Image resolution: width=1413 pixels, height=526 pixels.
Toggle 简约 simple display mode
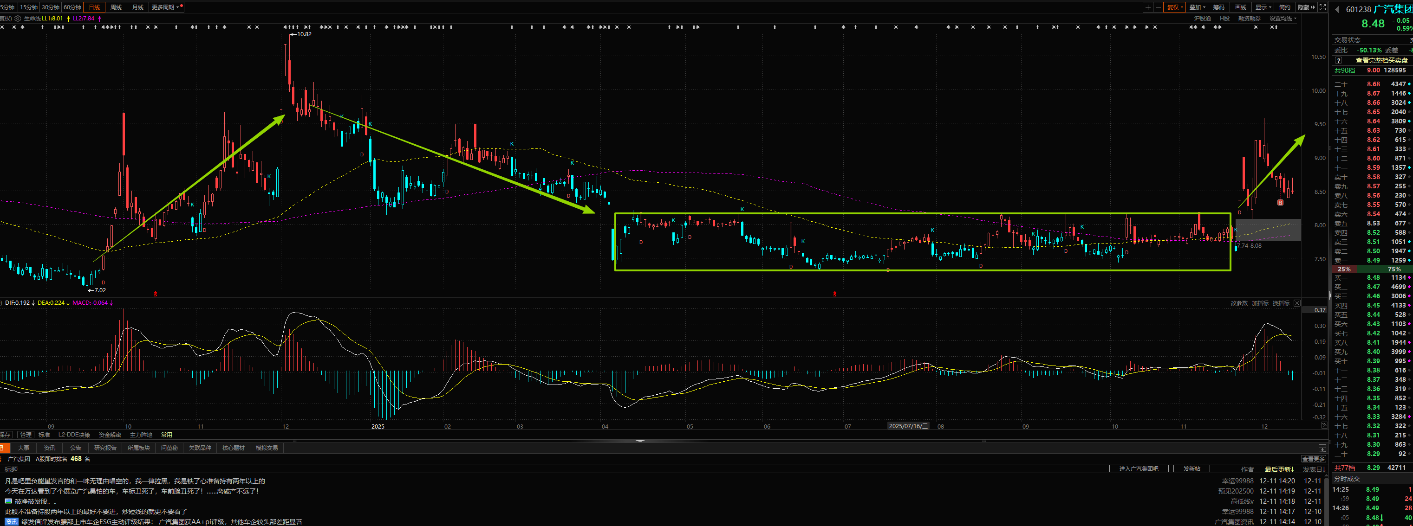(1285, 7)
